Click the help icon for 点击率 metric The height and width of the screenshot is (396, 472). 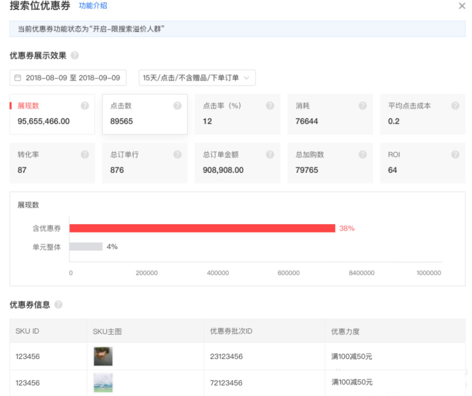pyautogui.click(x=270, y=106)
